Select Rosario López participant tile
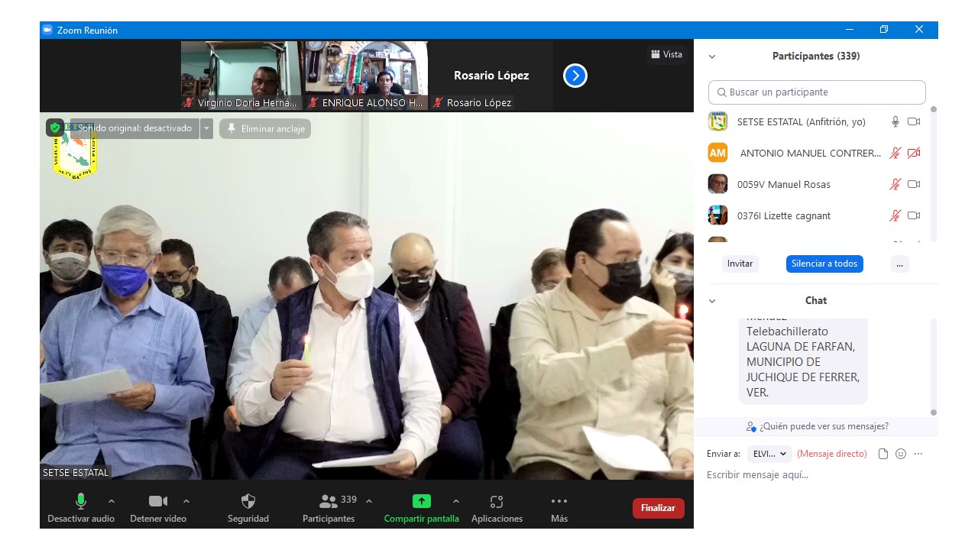The image size is (978, 550). [x=491, y=76]
